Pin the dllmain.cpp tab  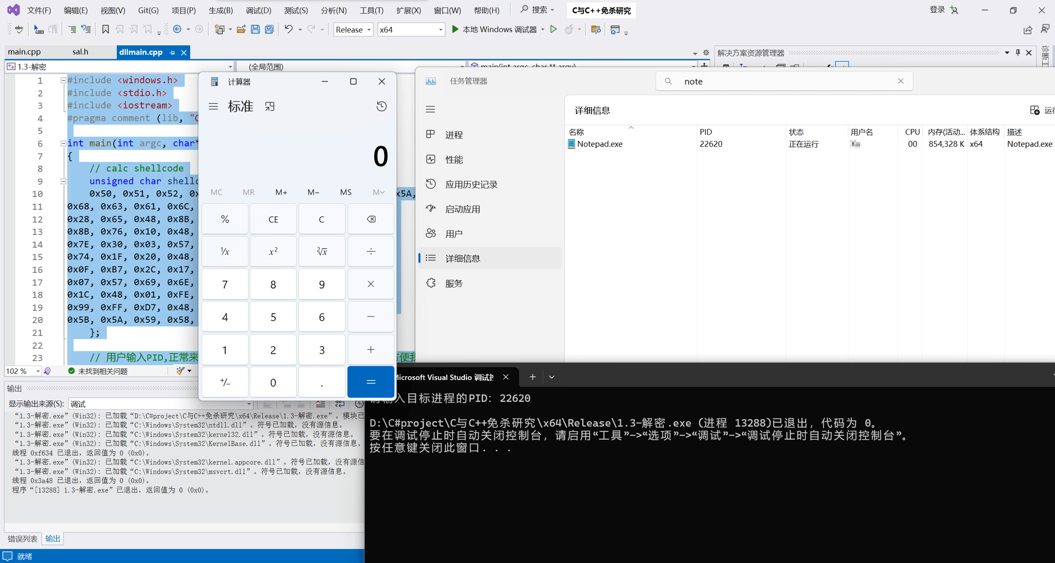coord(172,53)
